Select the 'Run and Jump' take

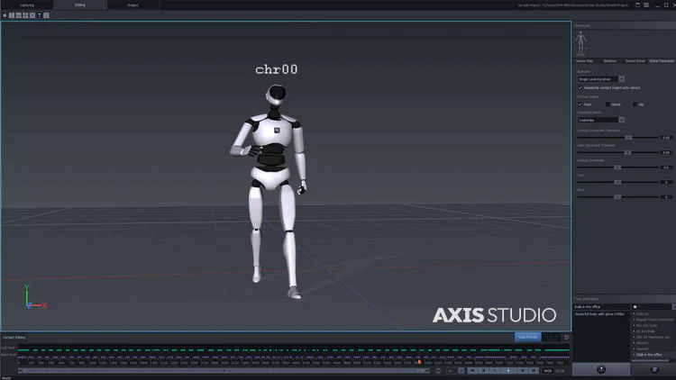pyautogui.click(x=645, y=326)
